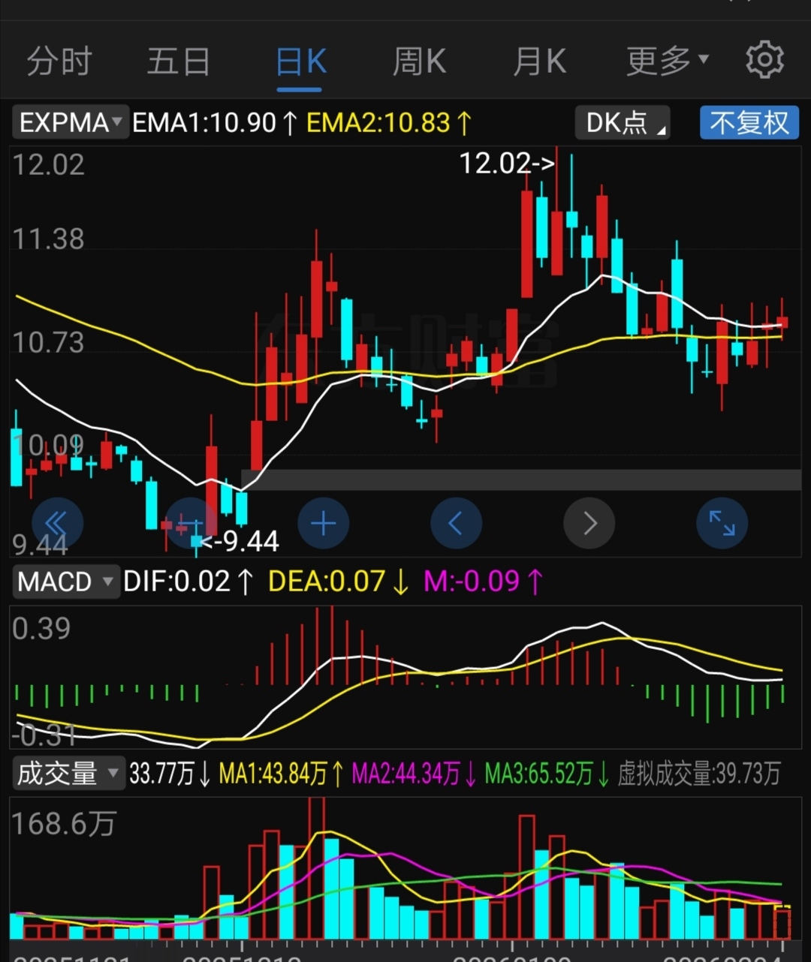Select the 周K tab

tap(419, 61)
